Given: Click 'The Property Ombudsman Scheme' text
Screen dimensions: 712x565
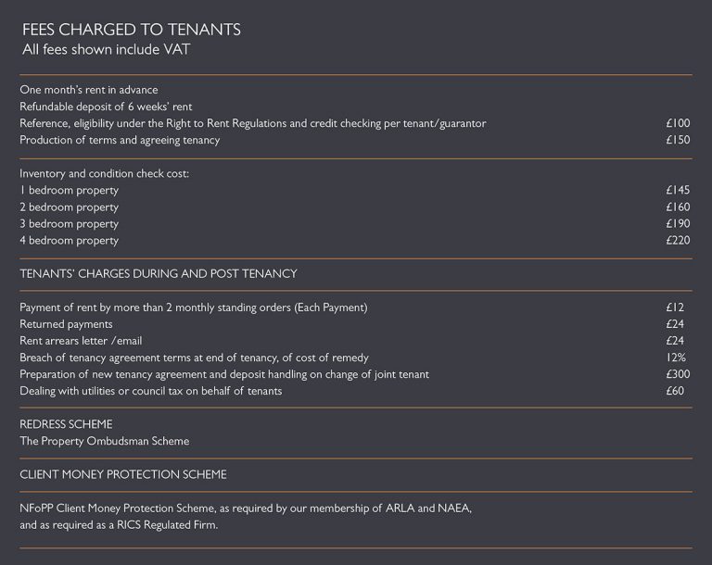Looking at the screenshot, I should pos(105,441).
